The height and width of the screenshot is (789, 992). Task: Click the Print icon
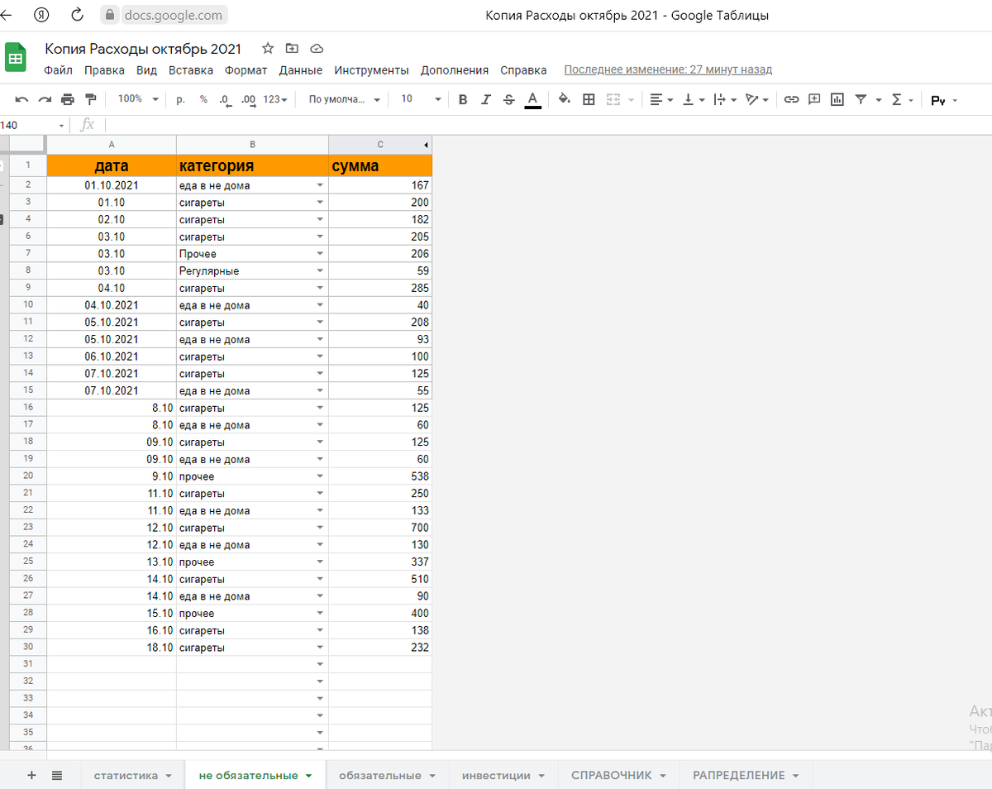(x=68, y=99)
